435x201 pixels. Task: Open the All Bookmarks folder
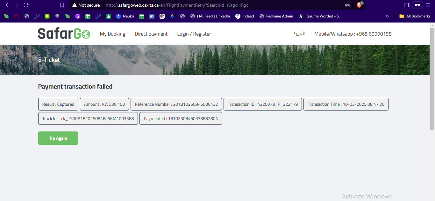click(x=415, y=16)
